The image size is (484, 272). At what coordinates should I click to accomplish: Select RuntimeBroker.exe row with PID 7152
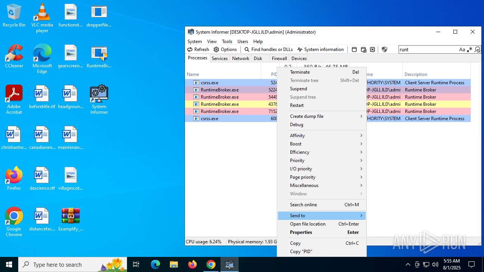point(231,111)
